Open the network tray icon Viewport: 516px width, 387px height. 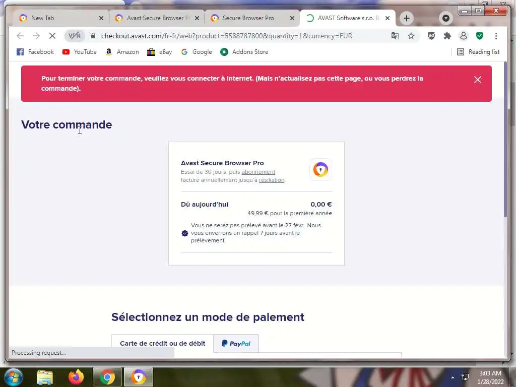coord(465,377)
